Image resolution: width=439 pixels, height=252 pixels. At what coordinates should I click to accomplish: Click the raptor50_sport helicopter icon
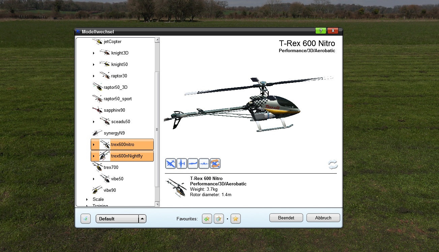98,99
